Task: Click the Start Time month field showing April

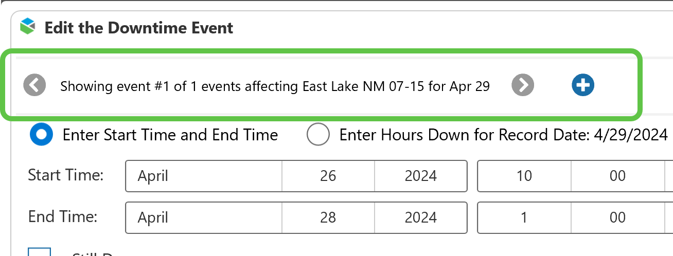Action: click(x=204, y=176)
